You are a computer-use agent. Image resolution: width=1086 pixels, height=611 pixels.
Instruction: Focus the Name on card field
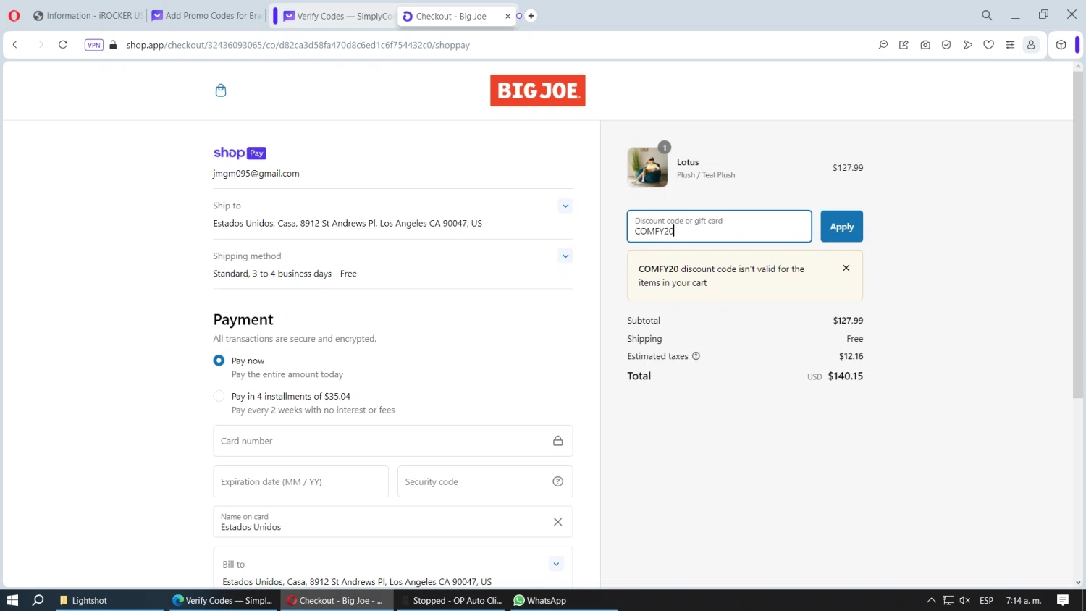click(392, 522)
